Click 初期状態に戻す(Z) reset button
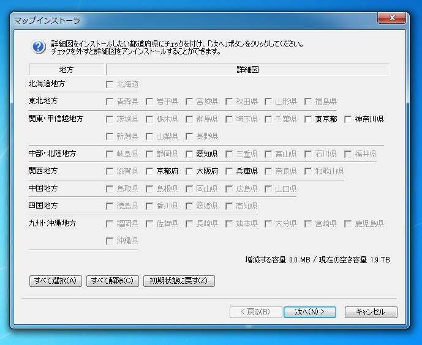This screenshot has height=345, width=422. [x=179, y=281]
